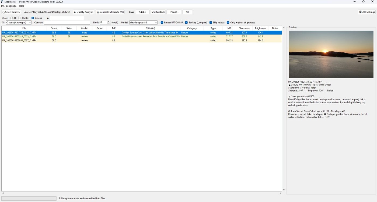
Task: Sort by the Verdict column header
Action: pos(85,28)
